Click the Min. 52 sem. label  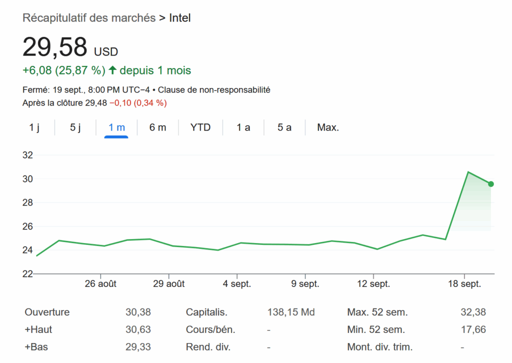tap(376, 329)
